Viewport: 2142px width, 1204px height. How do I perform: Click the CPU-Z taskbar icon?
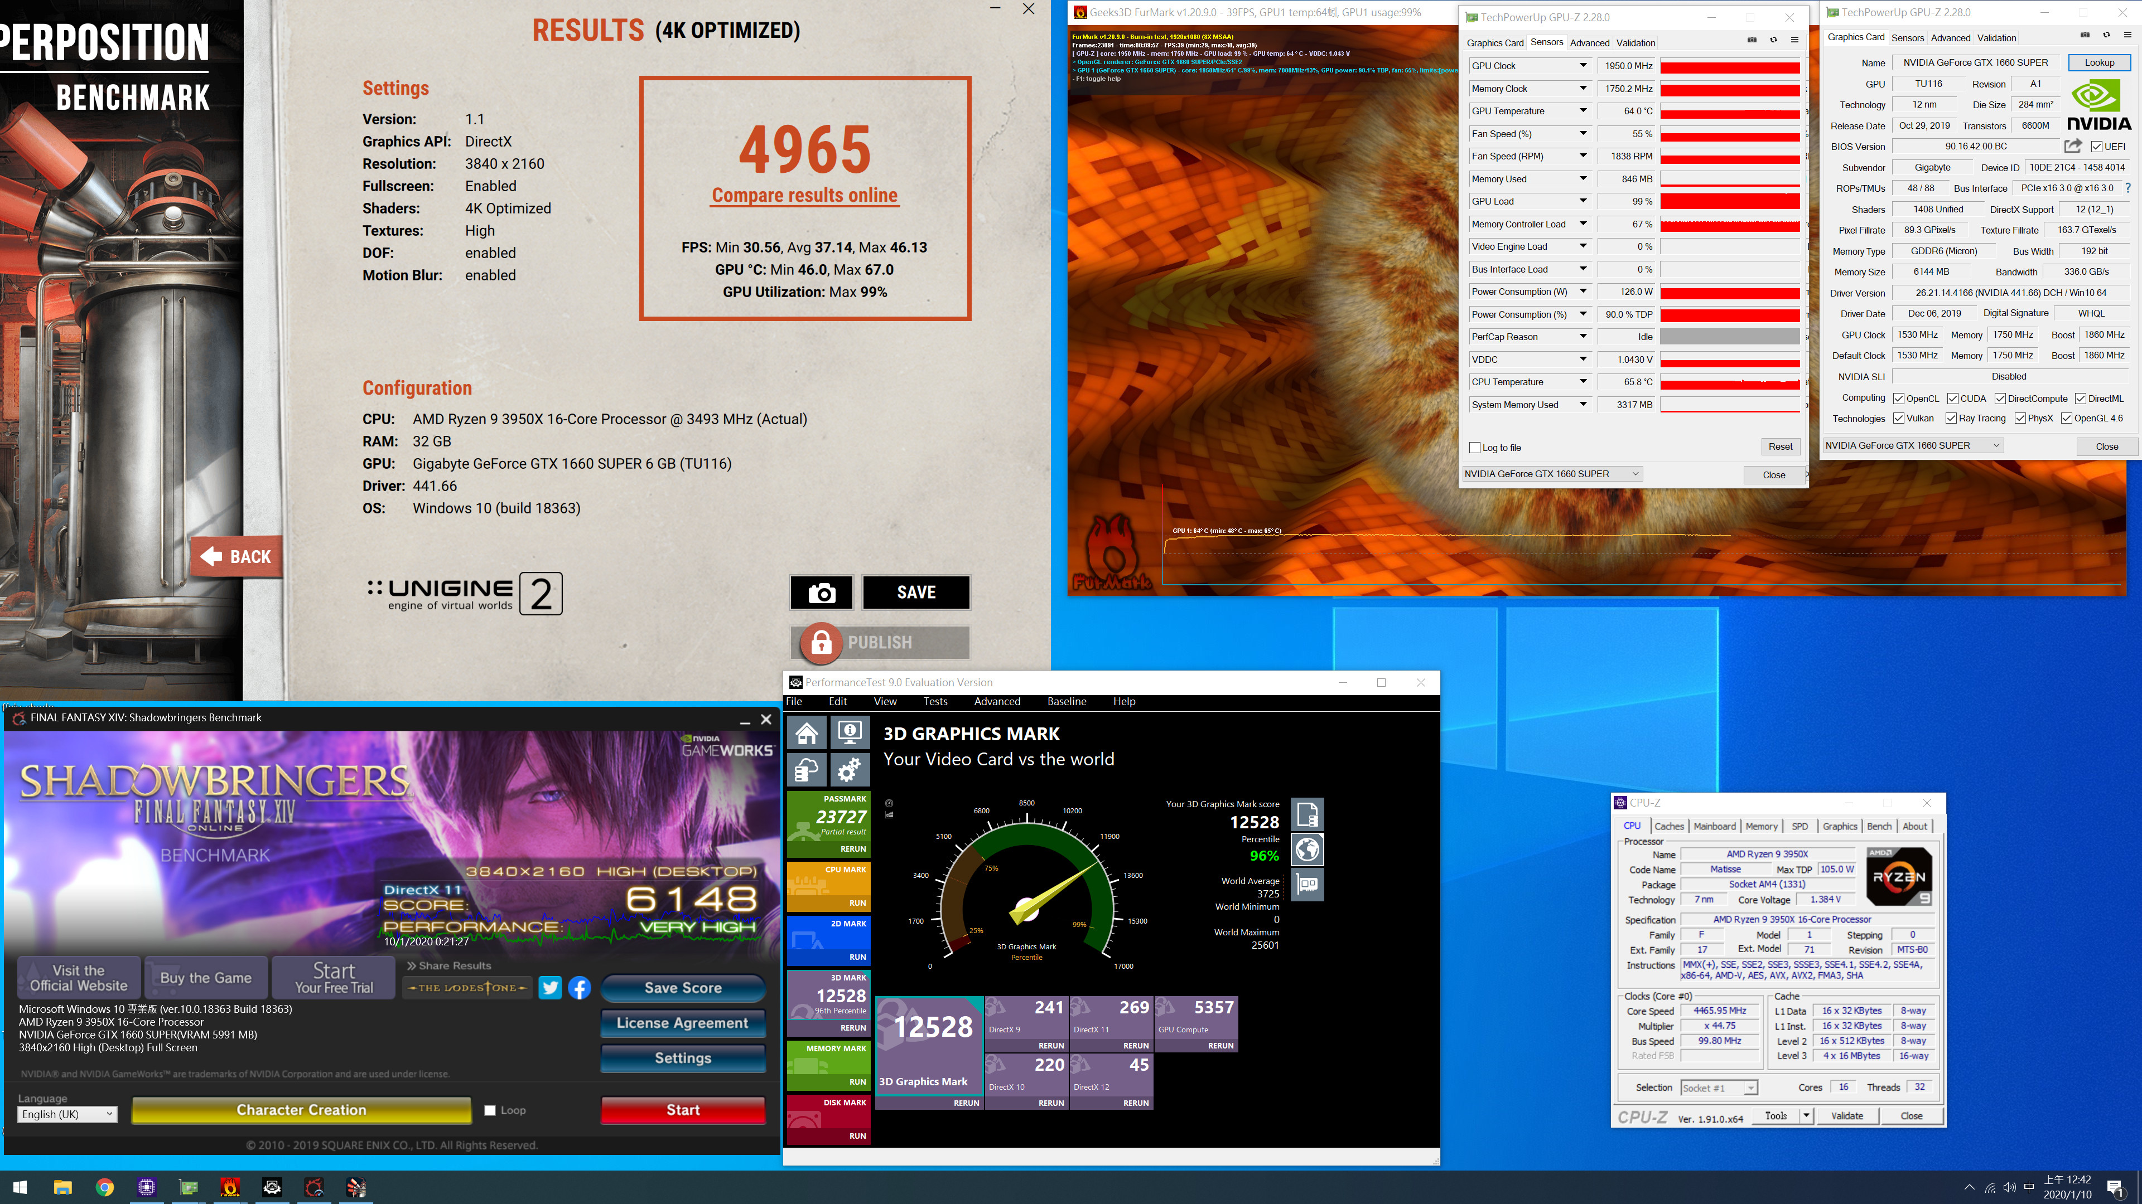tap(147, 1187)
